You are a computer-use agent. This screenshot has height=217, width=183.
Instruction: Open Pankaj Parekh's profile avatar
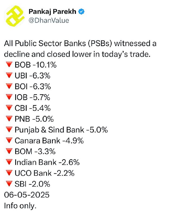(15, 16)
